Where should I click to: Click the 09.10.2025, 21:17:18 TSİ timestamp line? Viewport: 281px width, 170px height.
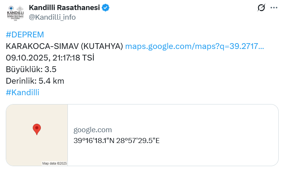coord(50,58)
